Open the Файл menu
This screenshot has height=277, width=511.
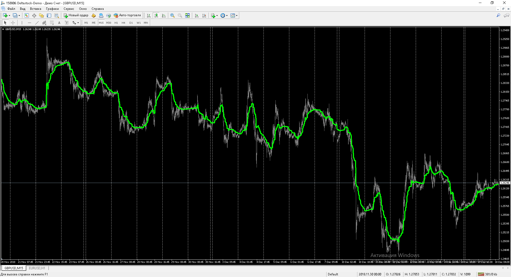11,9
